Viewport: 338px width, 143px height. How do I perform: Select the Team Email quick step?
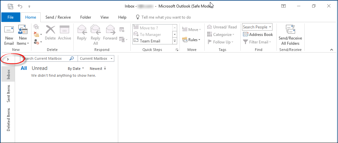[x=153, y=41]
